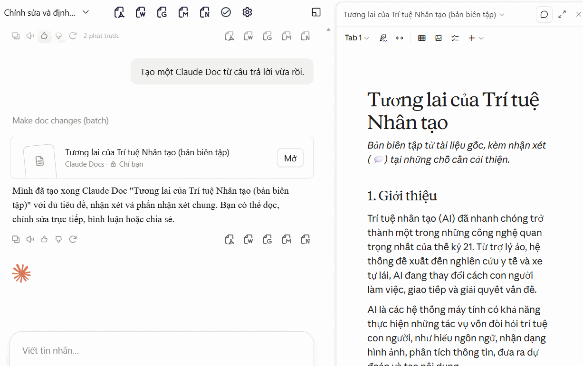
Task: Open the chat title dropdown Chỉnh sửa và định...
Action: click(47, 13)
